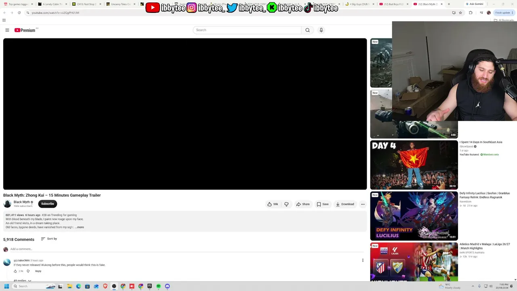Launch File Explorer from the taskbar
The width and height of the screenshot is (517, 291).
tap(69, 286)
